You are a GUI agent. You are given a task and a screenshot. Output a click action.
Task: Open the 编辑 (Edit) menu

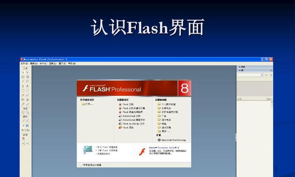[34, 64]
